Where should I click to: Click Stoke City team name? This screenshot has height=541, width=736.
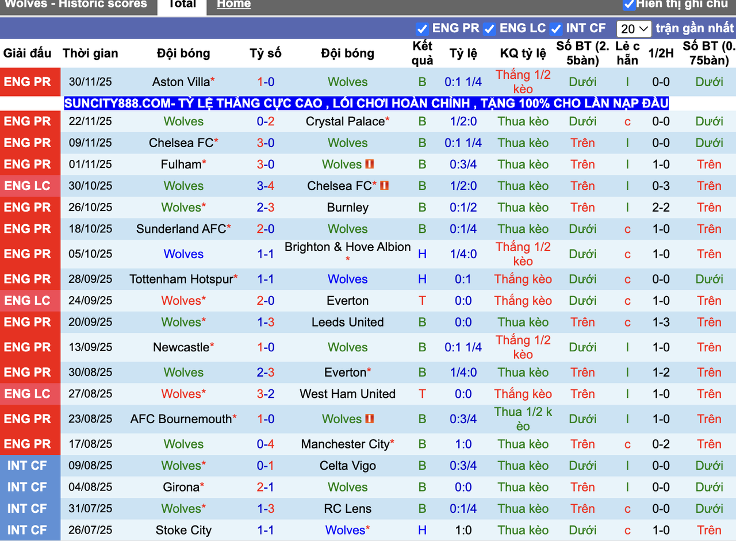(x=183, y=530)
